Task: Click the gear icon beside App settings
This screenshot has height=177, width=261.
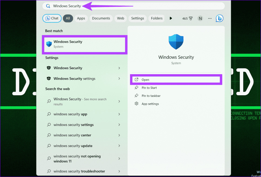Action: [136, 104]
